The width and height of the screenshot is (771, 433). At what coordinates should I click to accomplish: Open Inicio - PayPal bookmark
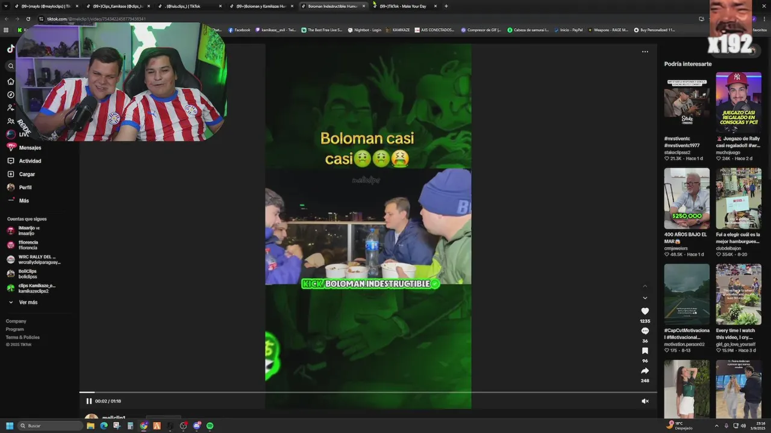pyautogui.click(x=567, y=30)
